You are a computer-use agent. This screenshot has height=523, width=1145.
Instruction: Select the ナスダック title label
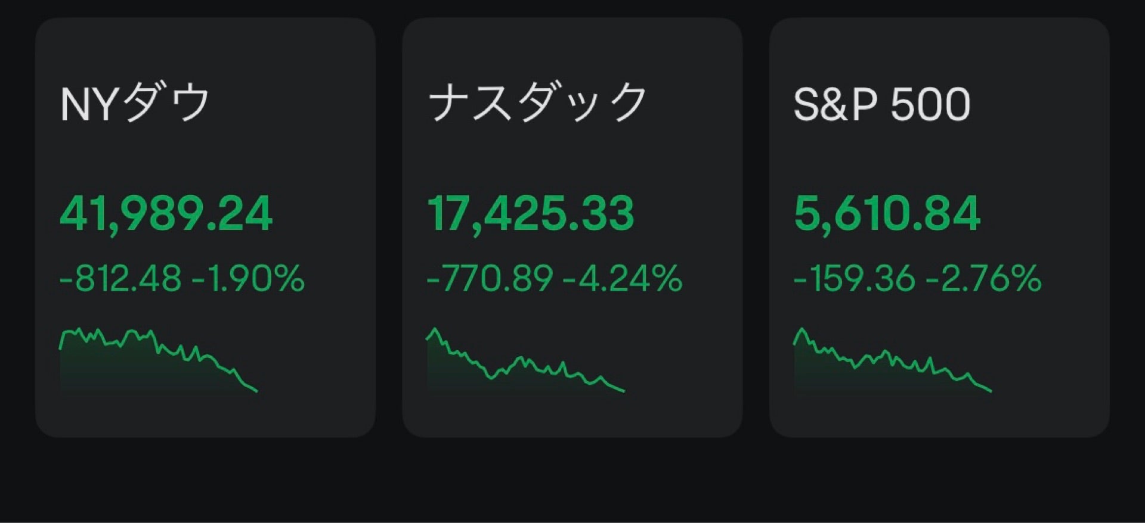pos(537,102)
